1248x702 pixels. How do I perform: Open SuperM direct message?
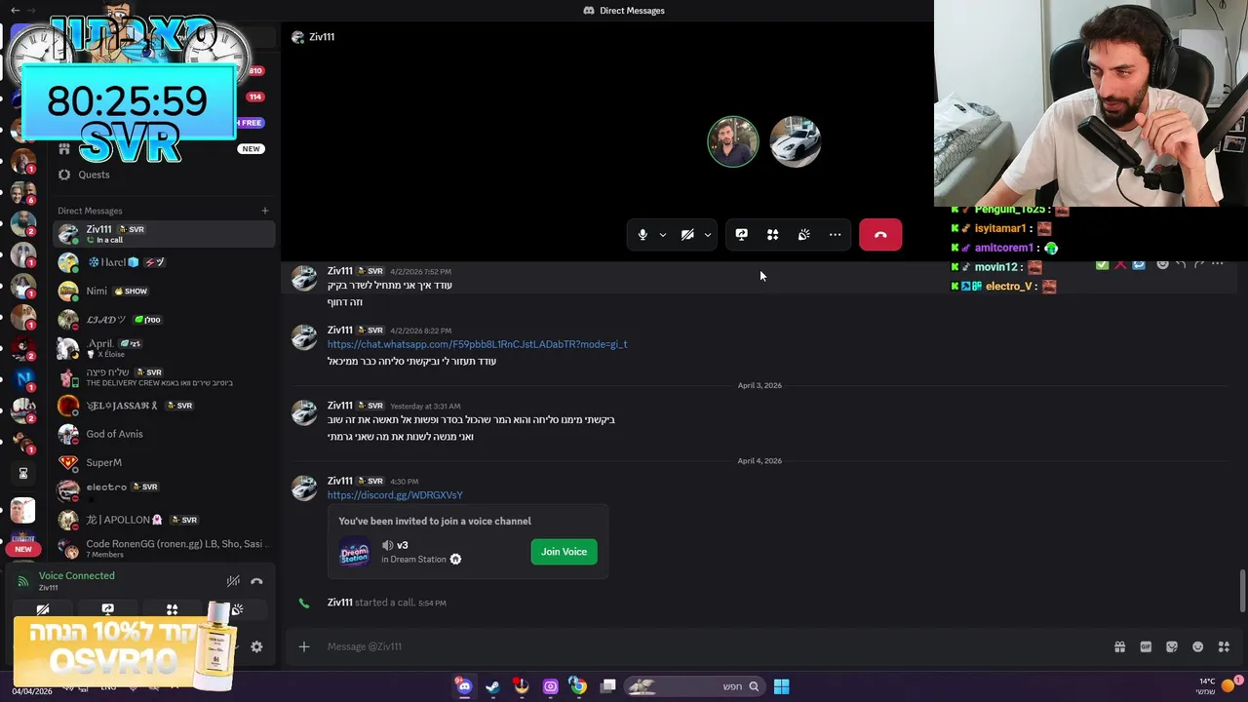tap(164, 462)
